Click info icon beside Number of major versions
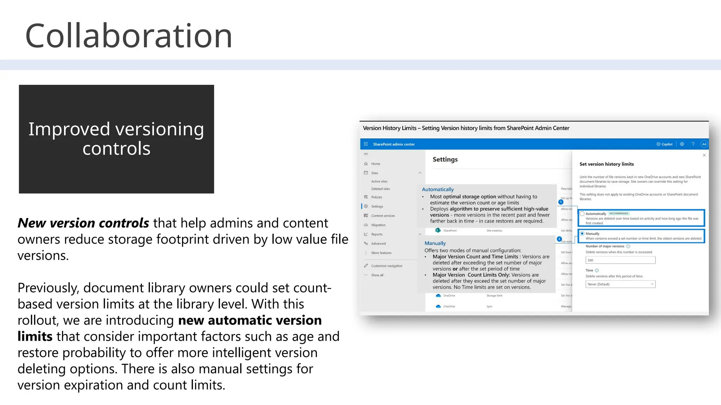The height and width of the screenshot is (405, 721). coord(628,246)
